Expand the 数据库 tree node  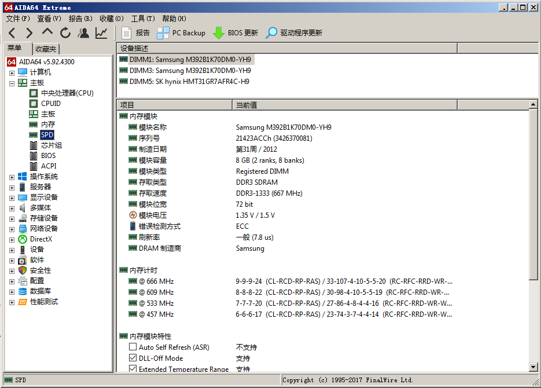point(12,292)
